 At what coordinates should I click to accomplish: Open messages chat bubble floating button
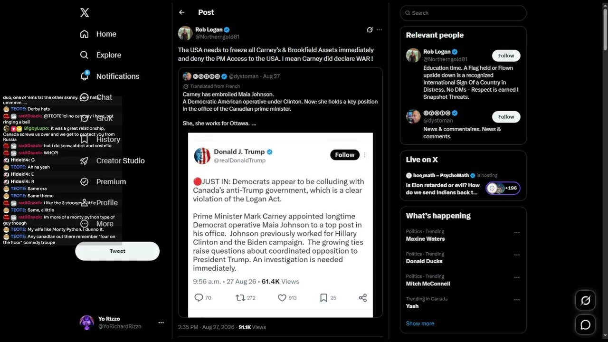(x=585, y=324)
